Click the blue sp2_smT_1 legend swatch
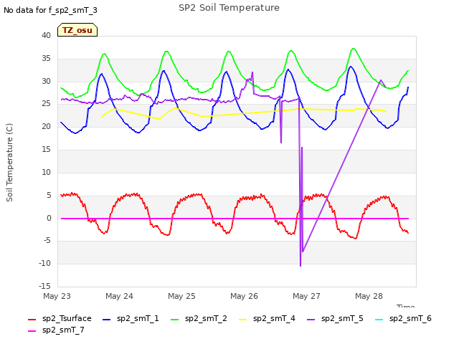 (107, 320)
